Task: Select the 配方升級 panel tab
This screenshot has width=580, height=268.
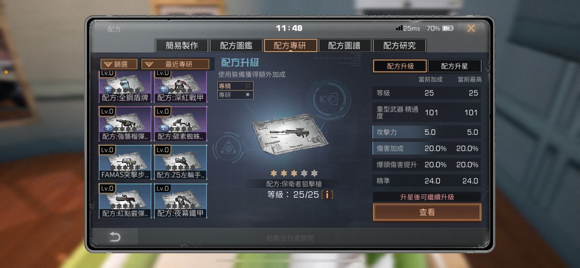Action: point(400,66)
